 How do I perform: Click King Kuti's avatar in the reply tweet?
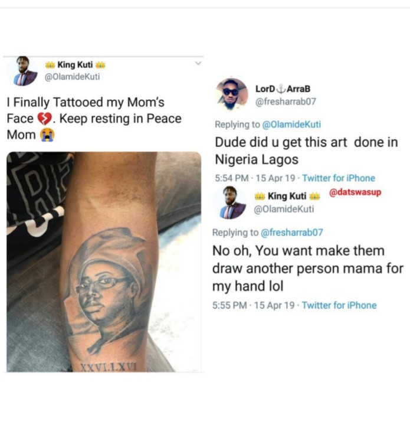[231, 202]
